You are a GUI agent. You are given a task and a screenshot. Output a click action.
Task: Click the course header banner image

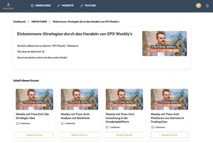pos(164,43)
